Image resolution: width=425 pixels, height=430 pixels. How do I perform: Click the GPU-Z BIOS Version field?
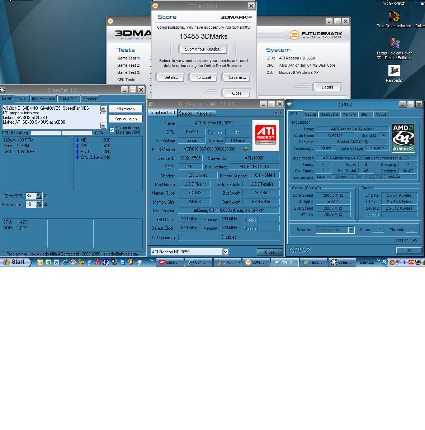click(x=210, y=149)
